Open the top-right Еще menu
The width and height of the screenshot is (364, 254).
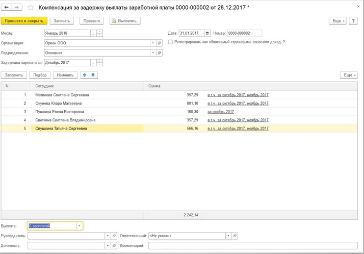click(337, 21)
